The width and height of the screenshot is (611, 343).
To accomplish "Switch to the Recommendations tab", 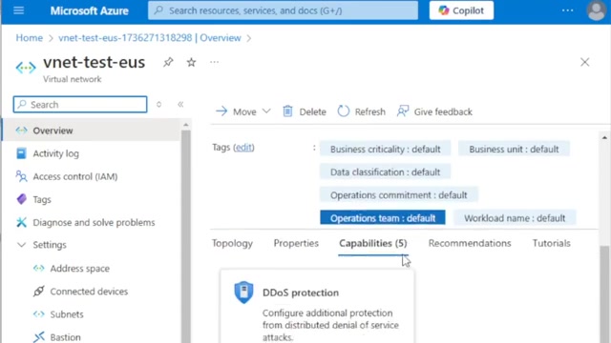I will point(470,244).
